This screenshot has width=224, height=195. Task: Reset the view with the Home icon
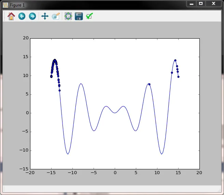pyautogui.click(x=11, y=16)
